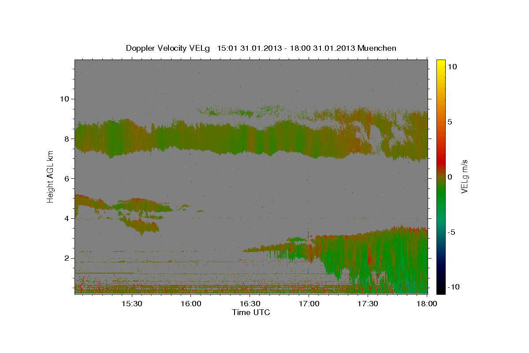The image size is (529, 353).
Task: Click the 8 km cloud layer near 16:00
Action: pos(191,138)
